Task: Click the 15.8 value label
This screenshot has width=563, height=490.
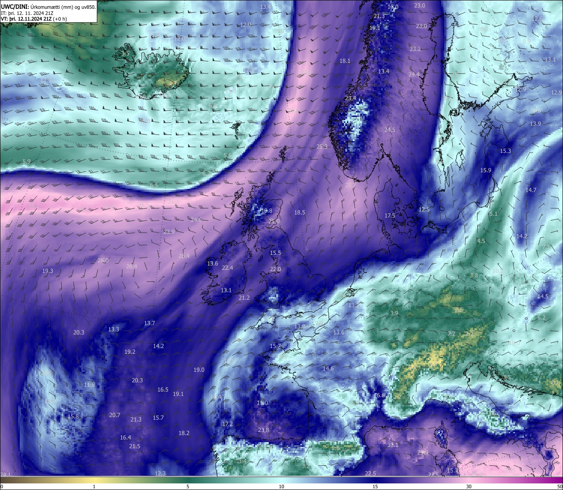Action: (x=73, y=416)
